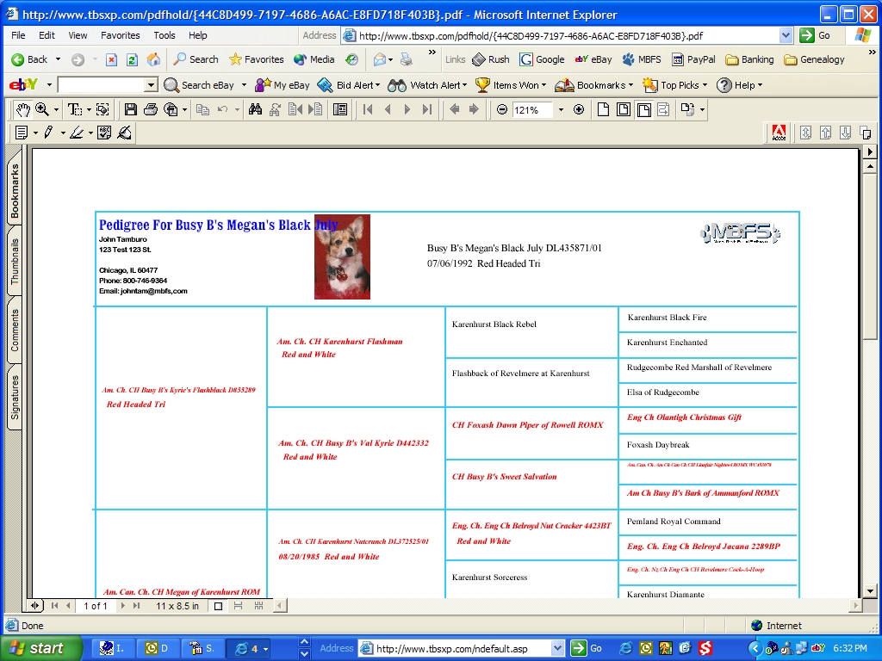Click the Print icon in PDF toolbar
882x661 pixels.
(x=151, y=109)
